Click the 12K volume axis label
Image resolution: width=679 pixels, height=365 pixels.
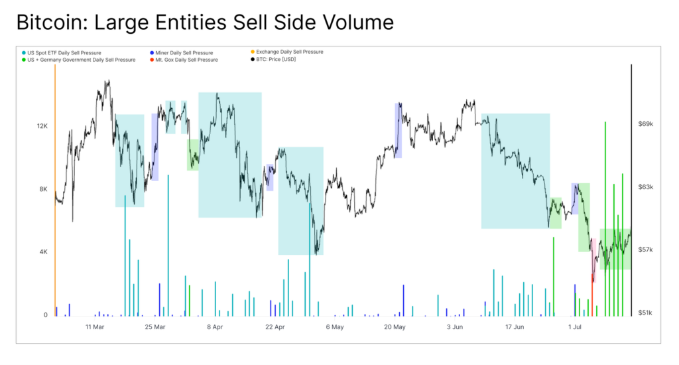point(42,126)
